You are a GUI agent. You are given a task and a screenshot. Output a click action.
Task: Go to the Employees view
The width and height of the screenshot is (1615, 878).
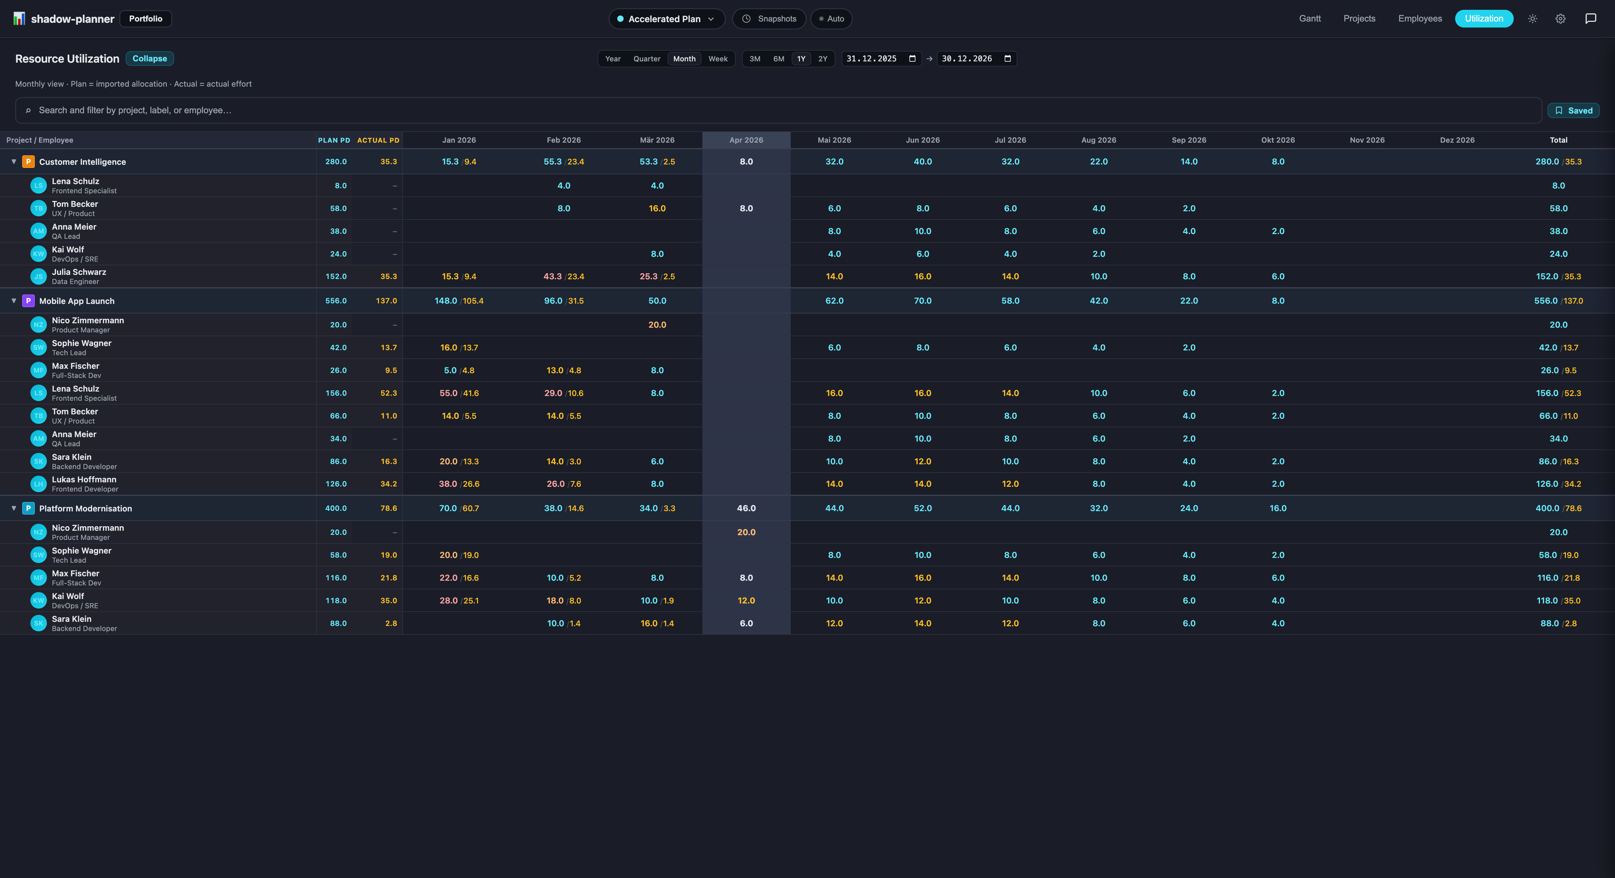point(1420,19)
